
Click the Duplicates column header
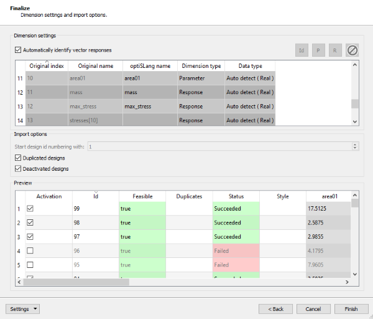189,196
